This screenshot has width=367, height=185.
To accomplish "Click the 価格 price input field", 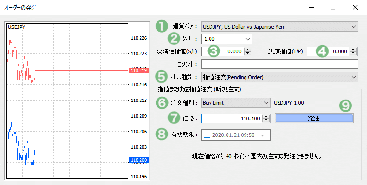I will 232,118.
